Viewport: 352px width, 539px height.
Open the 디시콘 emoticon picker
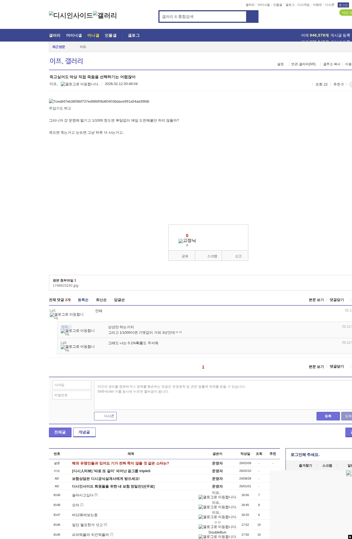(105, 416)
